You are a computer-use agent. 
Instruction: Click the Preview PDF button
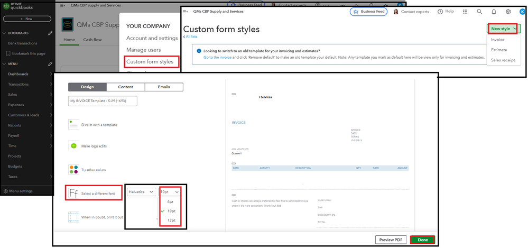[x=391, y=240]
